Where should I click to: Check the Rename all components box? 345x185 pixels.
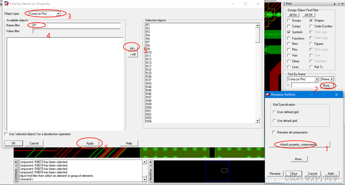tap(274, 132)
